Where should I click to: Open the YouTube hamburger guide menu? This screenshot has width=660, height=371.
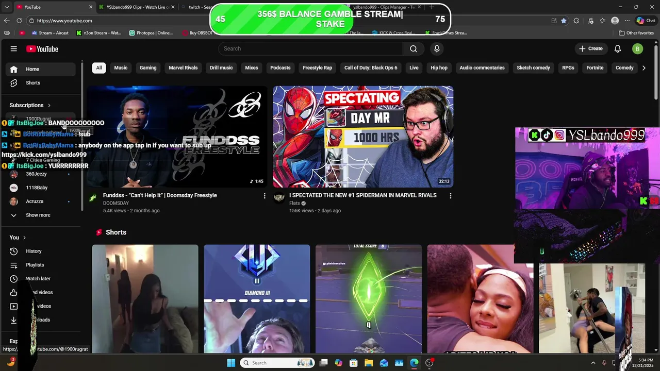pos(14,49)
